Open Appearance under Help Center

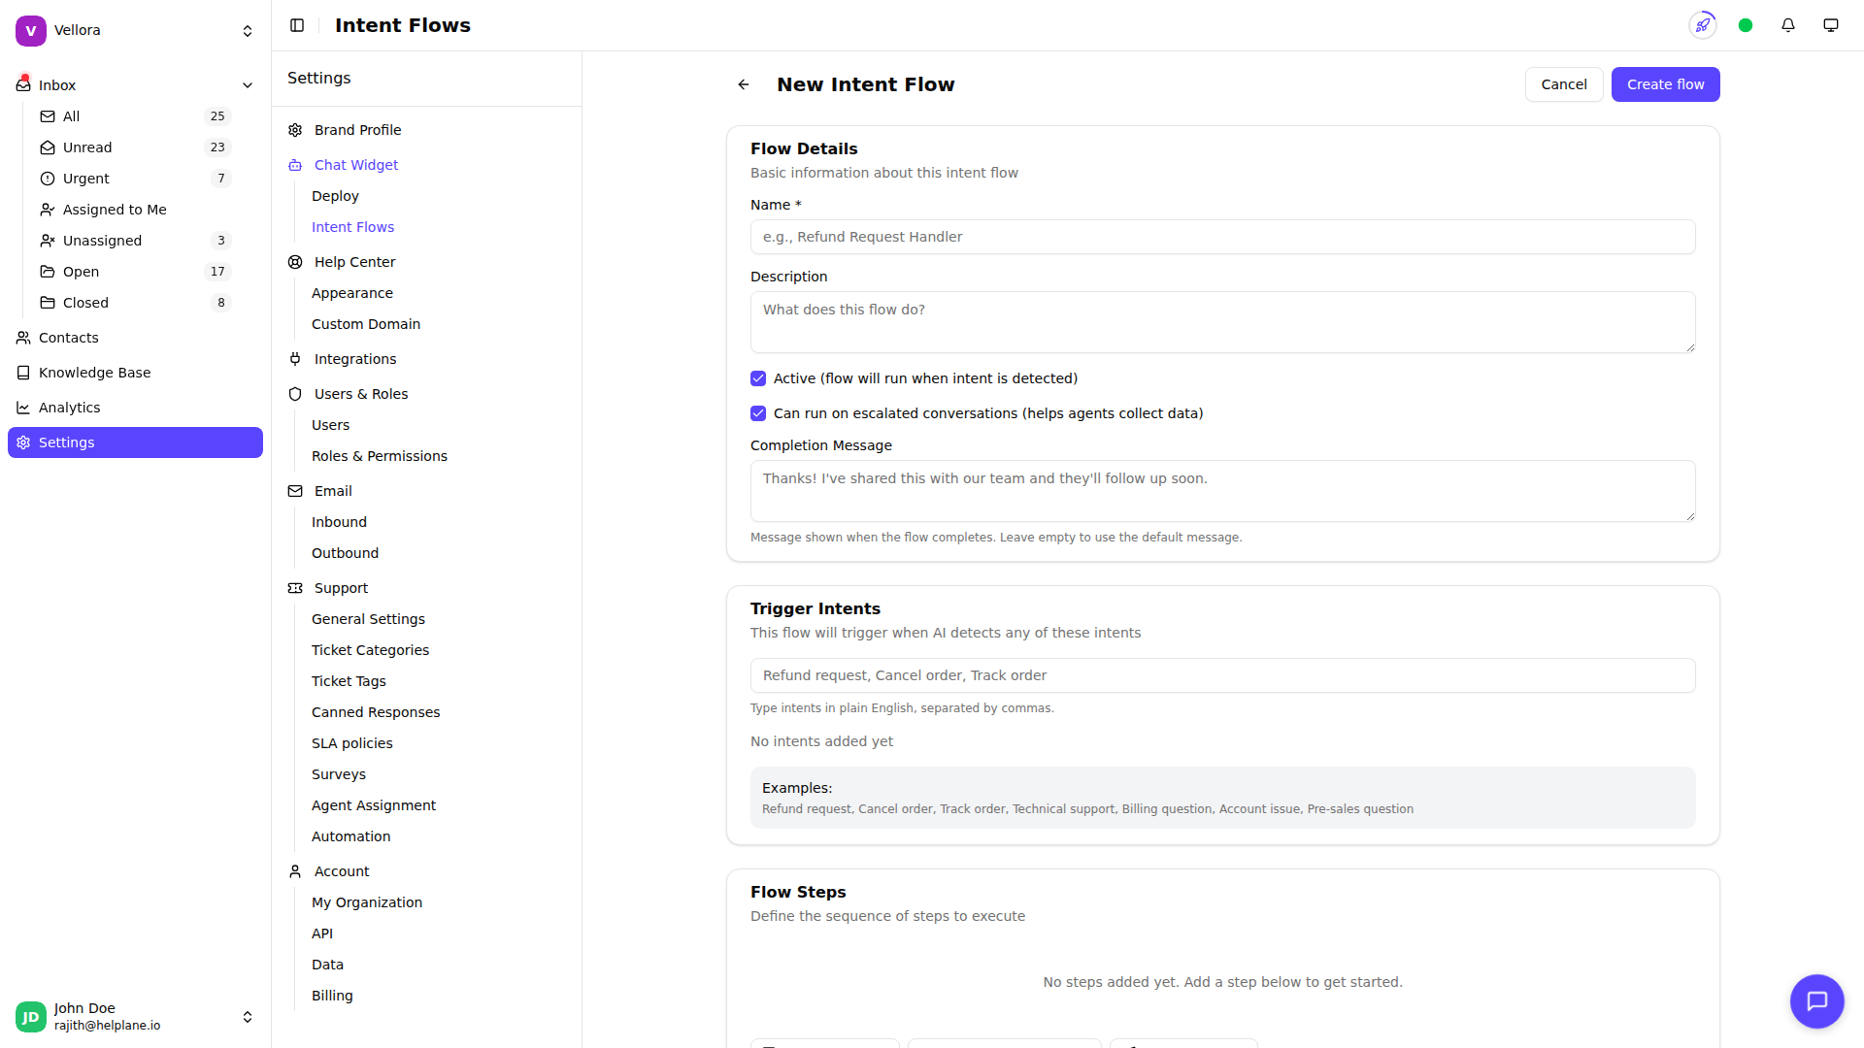pos(352,293)
